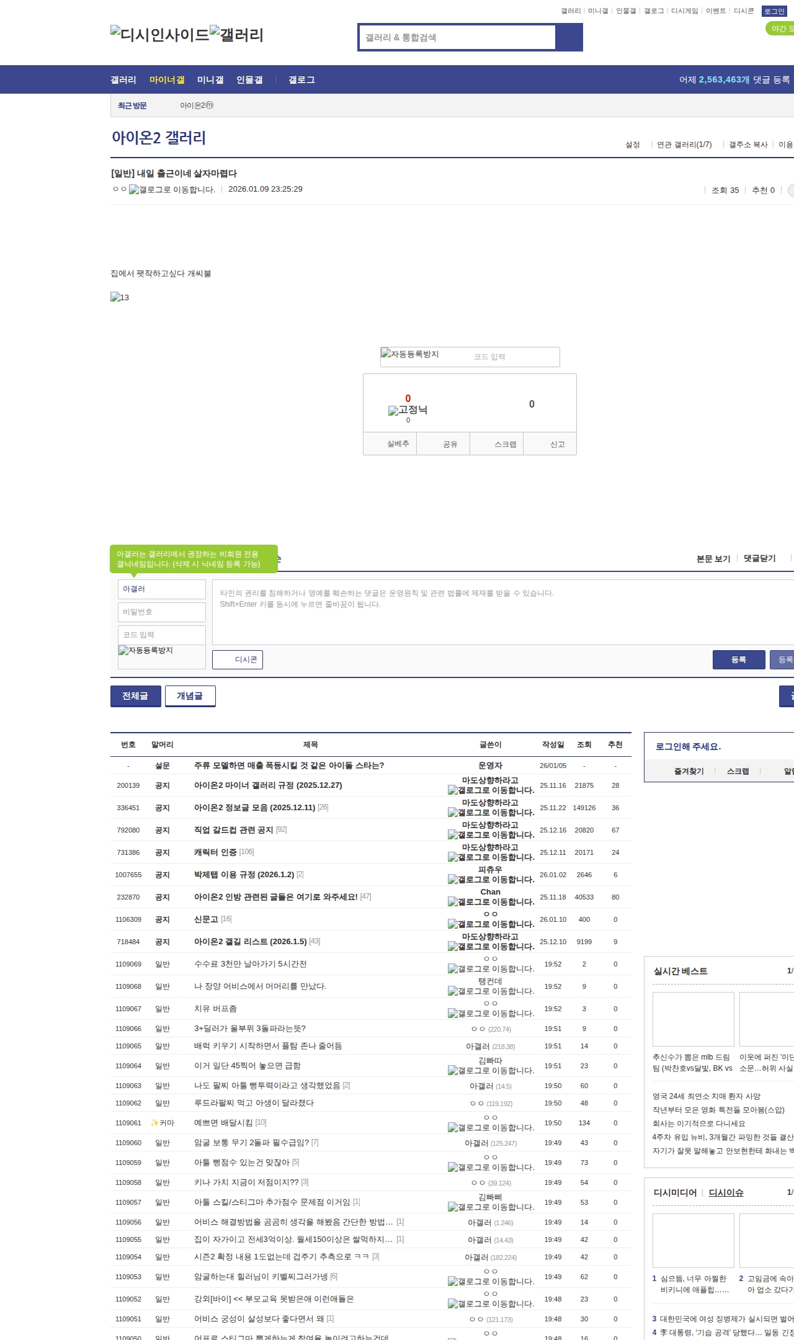Open the post 3+딜러가 올부위 3돌파라는뜻?
Screen dimensions: 794x1340
point(250,1029)
